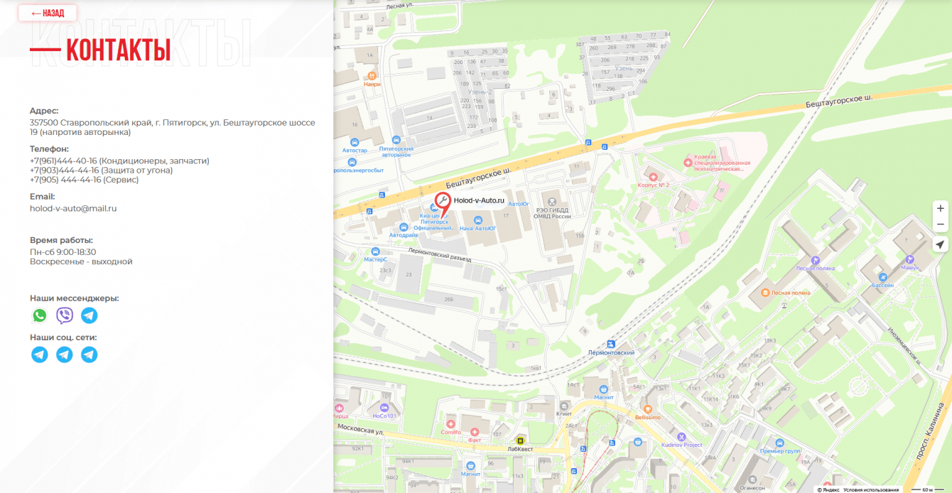Screen dimensions: 952x493
Task: Go back with the НАЗАД button
Action: tap(48, 13)
